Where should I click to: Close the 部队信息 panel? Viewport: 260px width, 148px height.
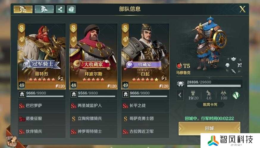coord(242,9)
